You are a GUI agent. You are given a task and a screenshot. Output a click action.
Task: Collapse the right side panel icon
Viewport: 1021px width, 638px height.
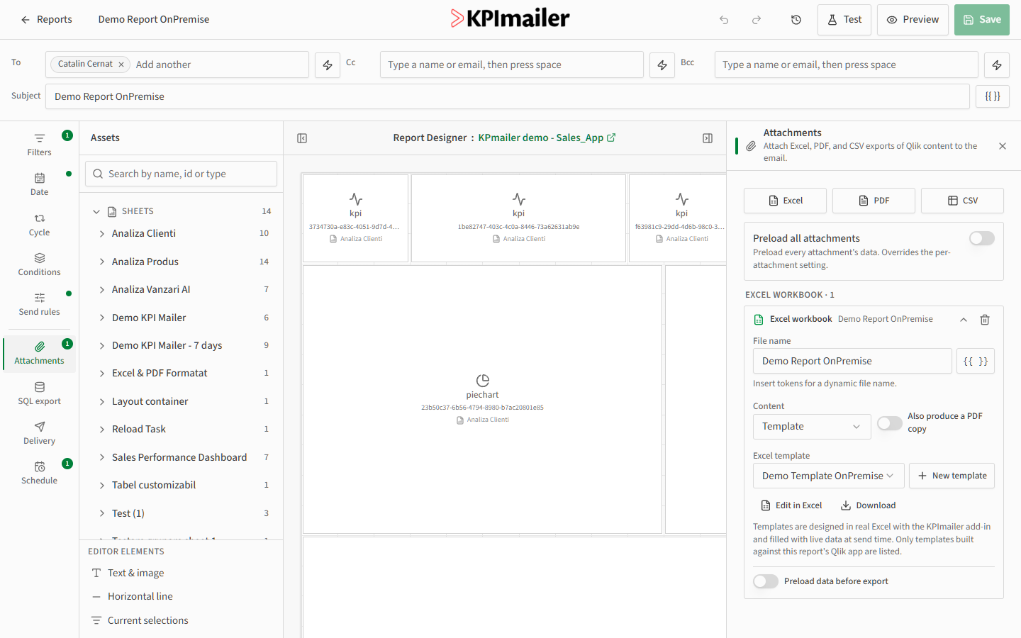pos(708,138)
